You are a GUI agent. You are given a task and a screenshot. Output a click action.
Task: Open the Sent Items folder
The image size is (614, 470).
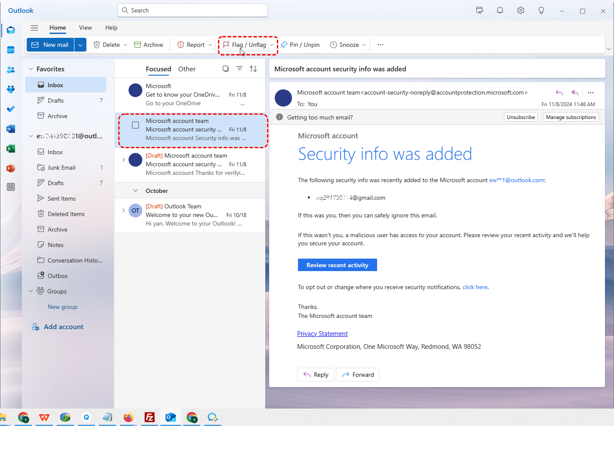coord(66,198)
